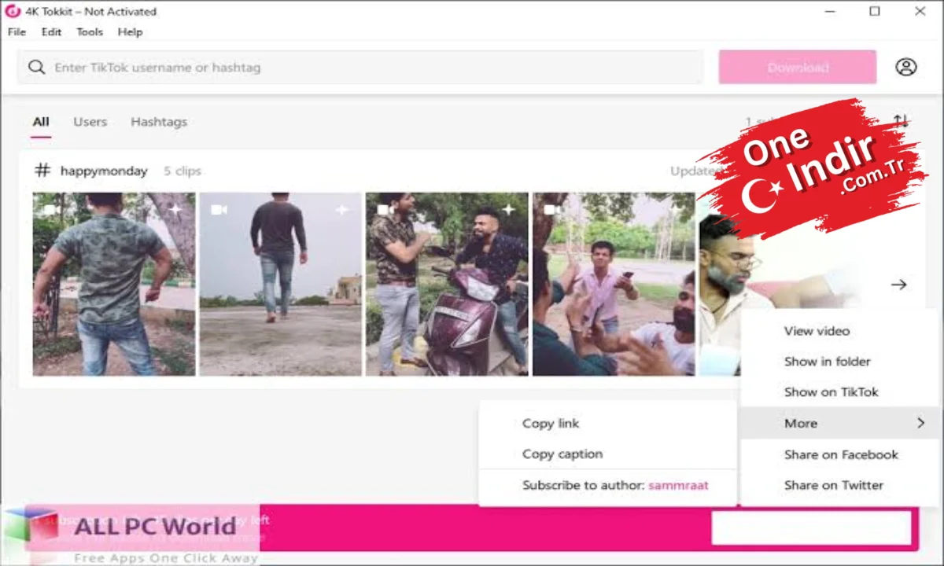Select Subscribe to author: sammraat
Image resolution: width=944 pixels, height=566 pixels.
607,485
